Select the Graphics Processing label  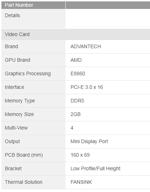(28, 74)
